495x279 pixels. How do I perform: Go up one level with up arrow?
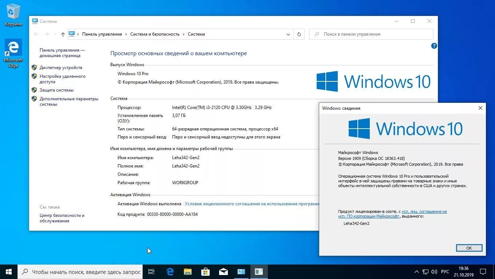(x=63, y=34)
